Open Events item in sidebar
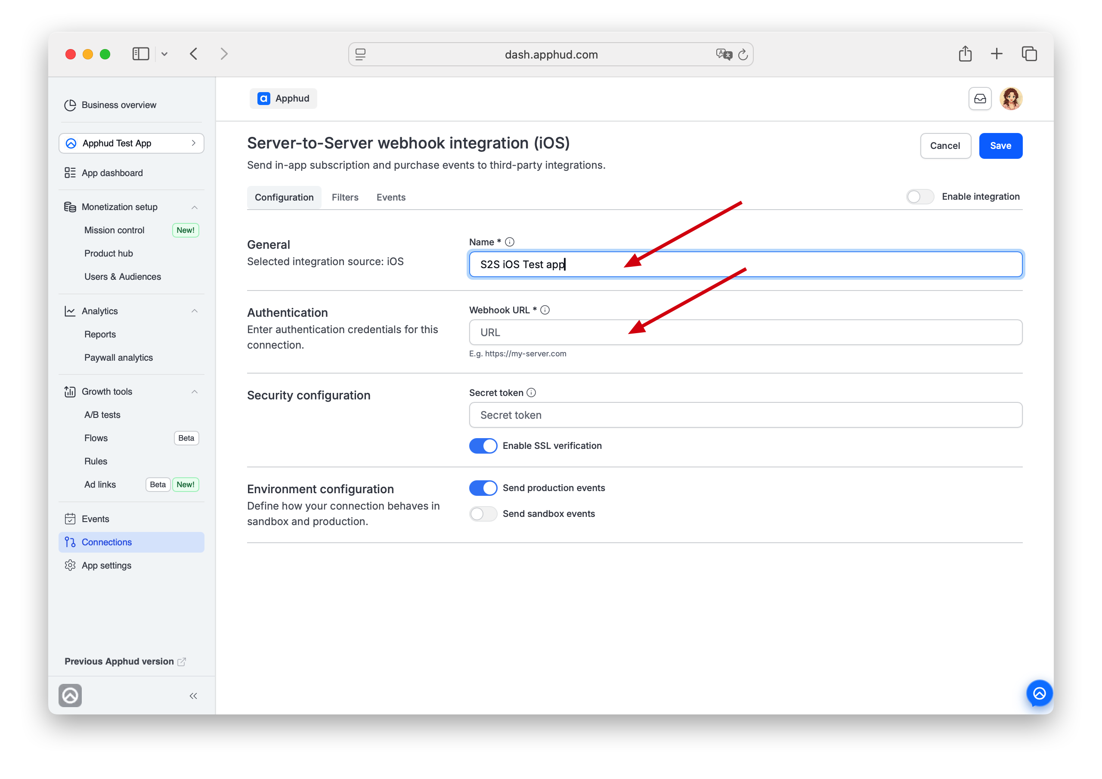Image resolution: width=1102 pixels, height=779 pixels. coord(132,519)
